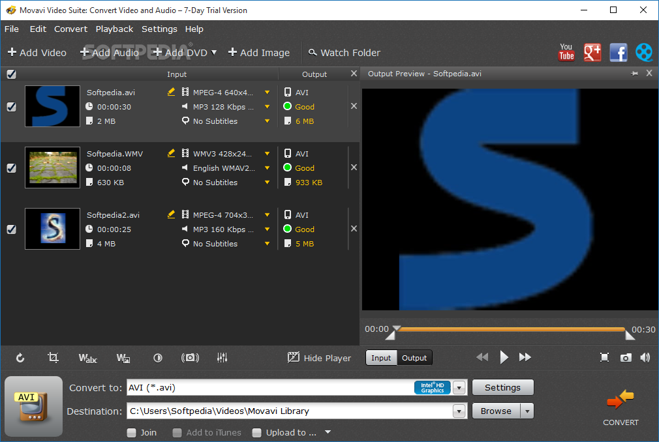Open the Help menu
Viewport: 659px width, 442px height.
(194, 29)
